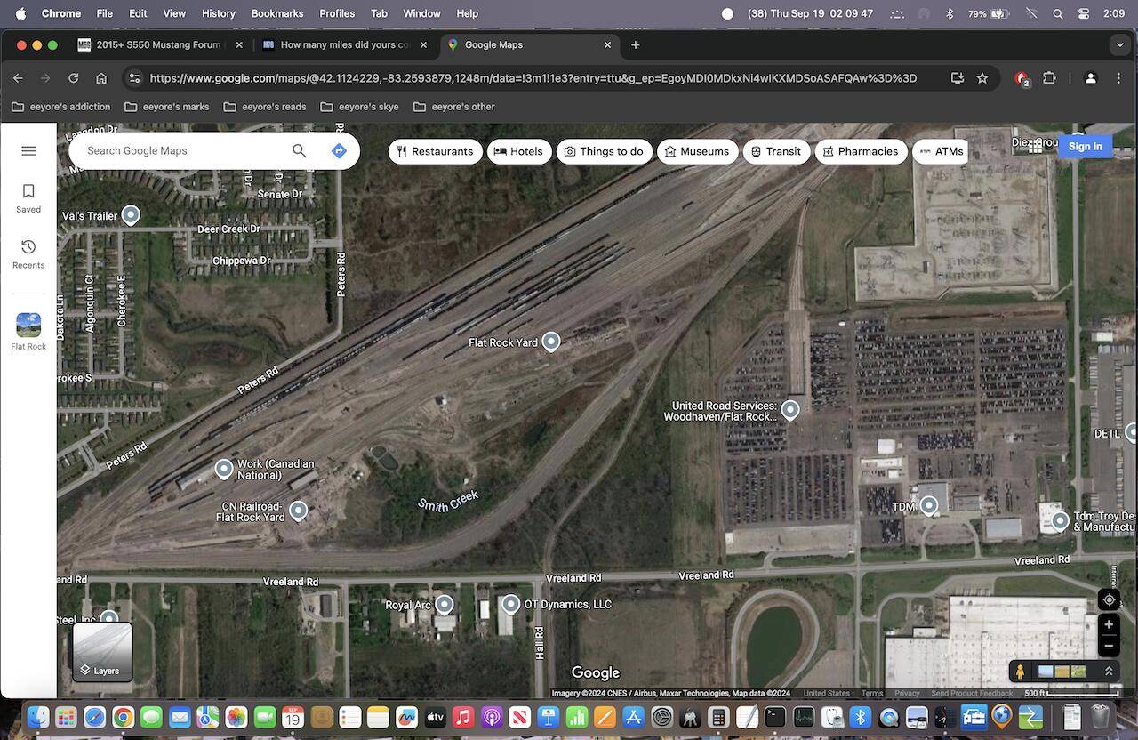
Task: Install the Google Maps app icon
Action: [x=958, y=78]
